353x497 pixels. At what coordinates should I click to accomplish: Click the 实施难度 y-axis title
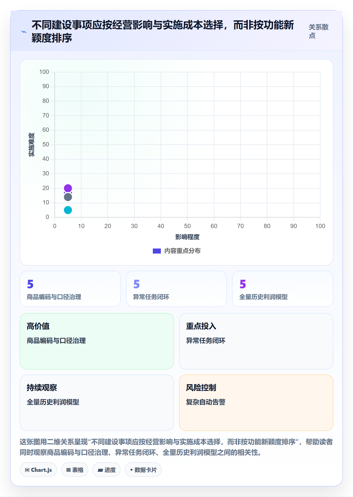click(32, 145)
